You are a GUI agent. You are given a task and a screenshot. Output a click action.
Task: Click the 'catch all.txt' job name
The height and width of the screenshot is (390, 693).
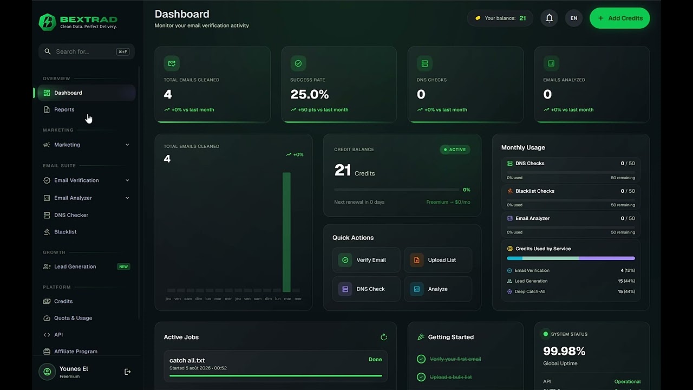[187, 360]
